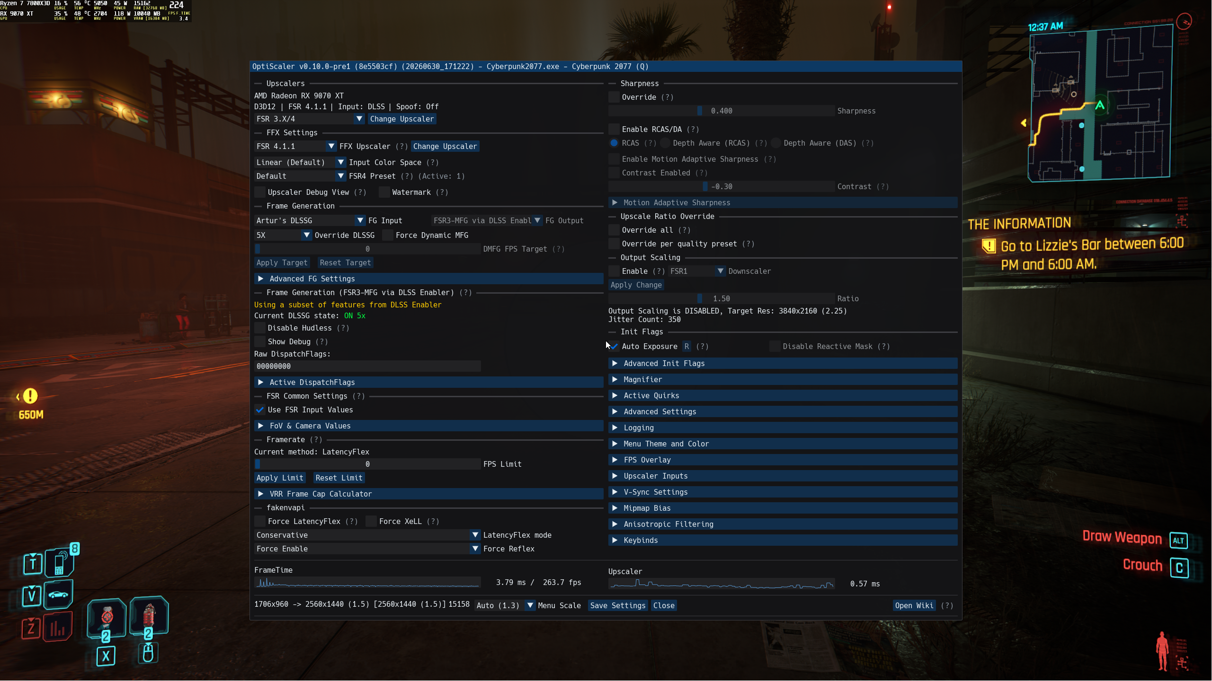Click the minimap in the game HUD

[x=1100, y=103]
